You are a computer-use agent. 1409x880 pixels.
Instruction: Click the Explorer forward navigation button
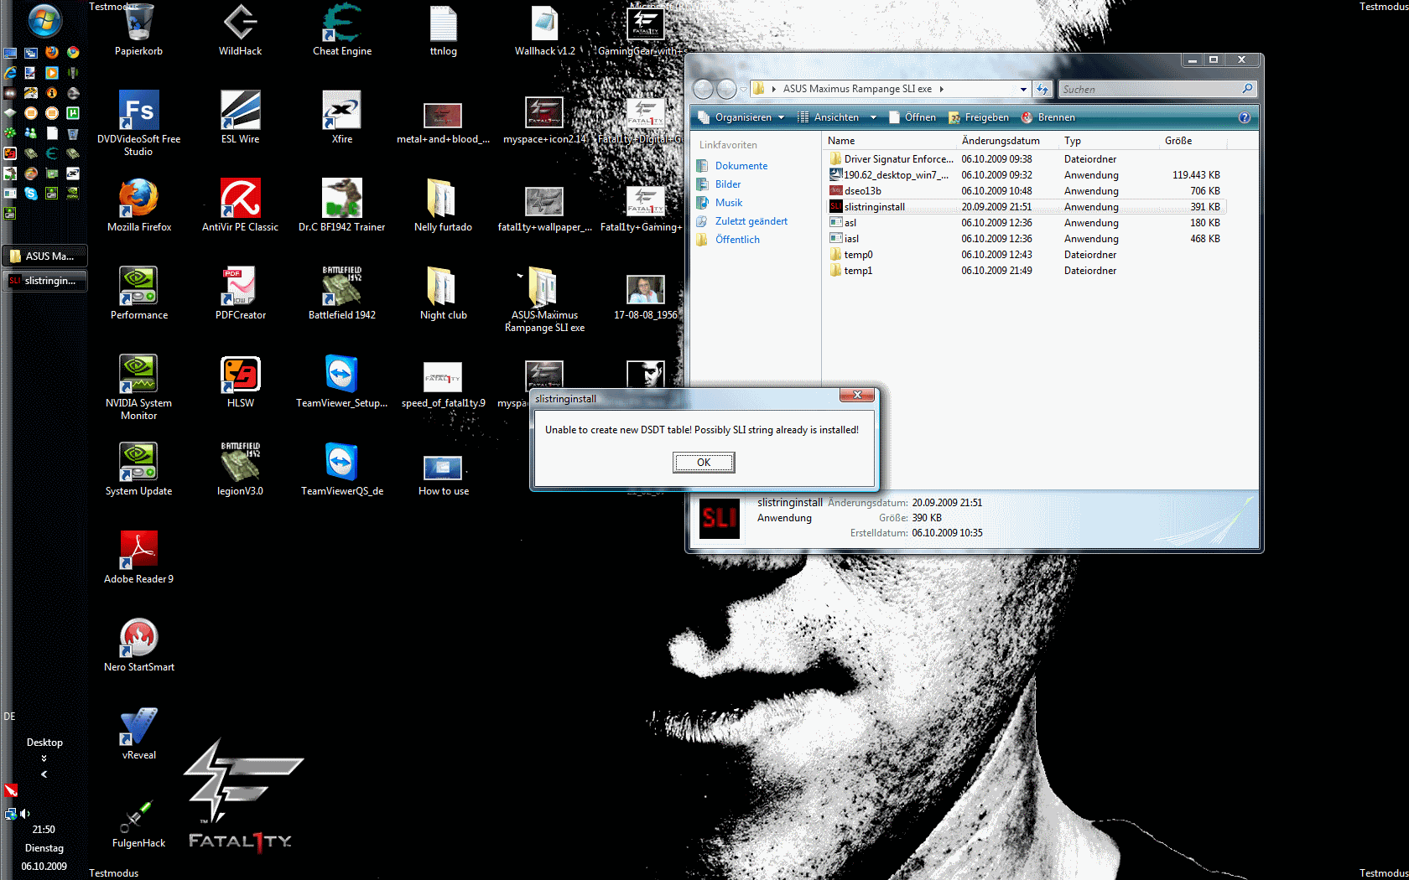pyautogui.click(x=726, y=89)
